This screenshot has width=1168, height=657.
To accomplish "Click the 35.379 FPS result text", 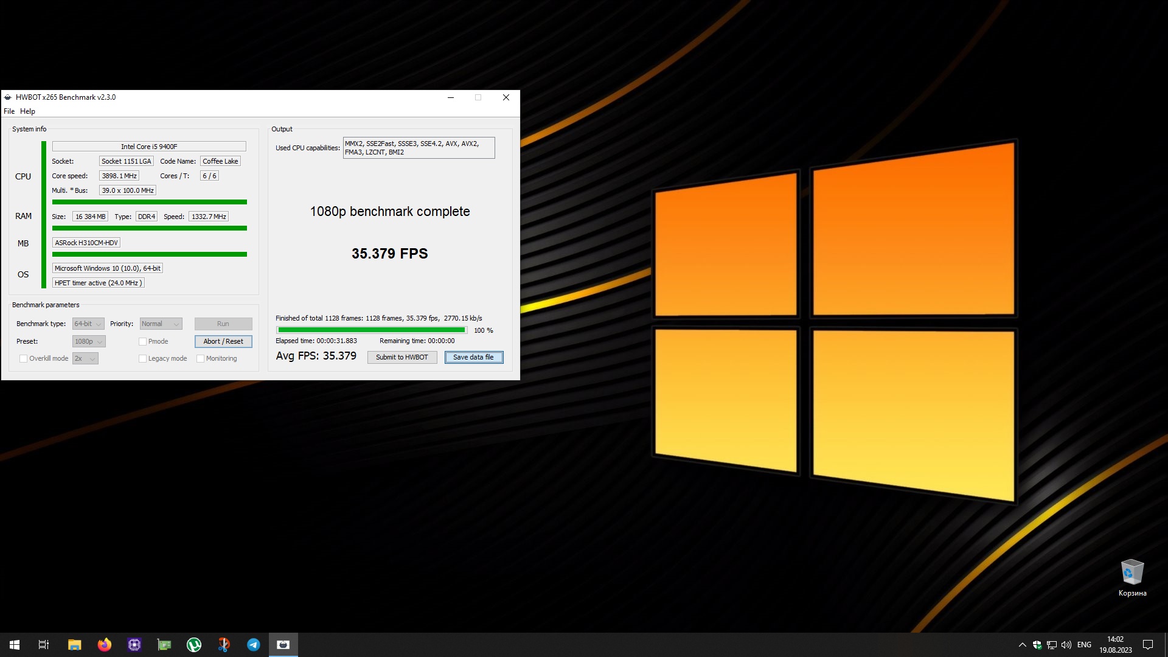I will 390,254.
